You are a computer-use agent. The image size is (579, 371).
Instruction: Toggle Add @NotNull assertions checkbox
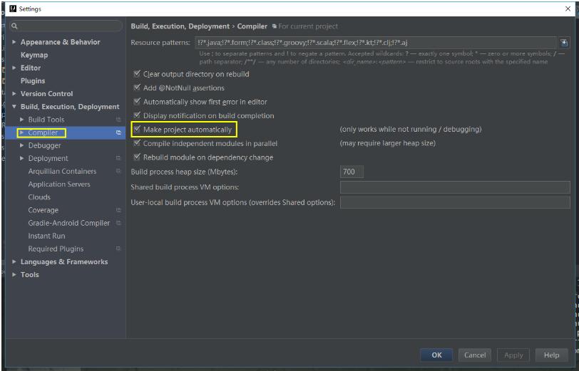137,88
